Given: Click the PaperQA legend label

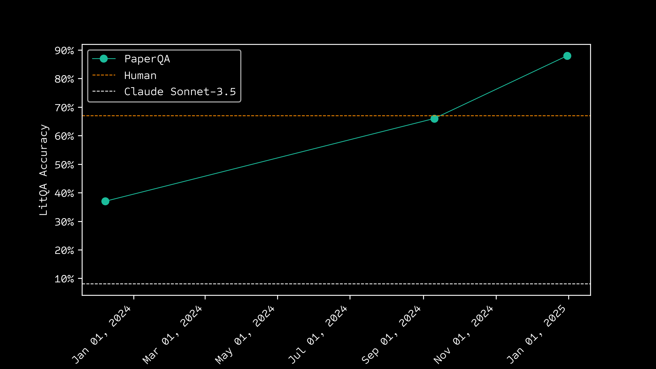Looking at the screenshot, I should 147,59.
